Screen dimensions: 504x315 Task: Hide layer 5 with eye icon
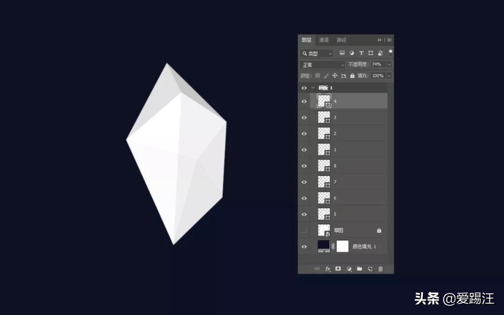[304, 214]
